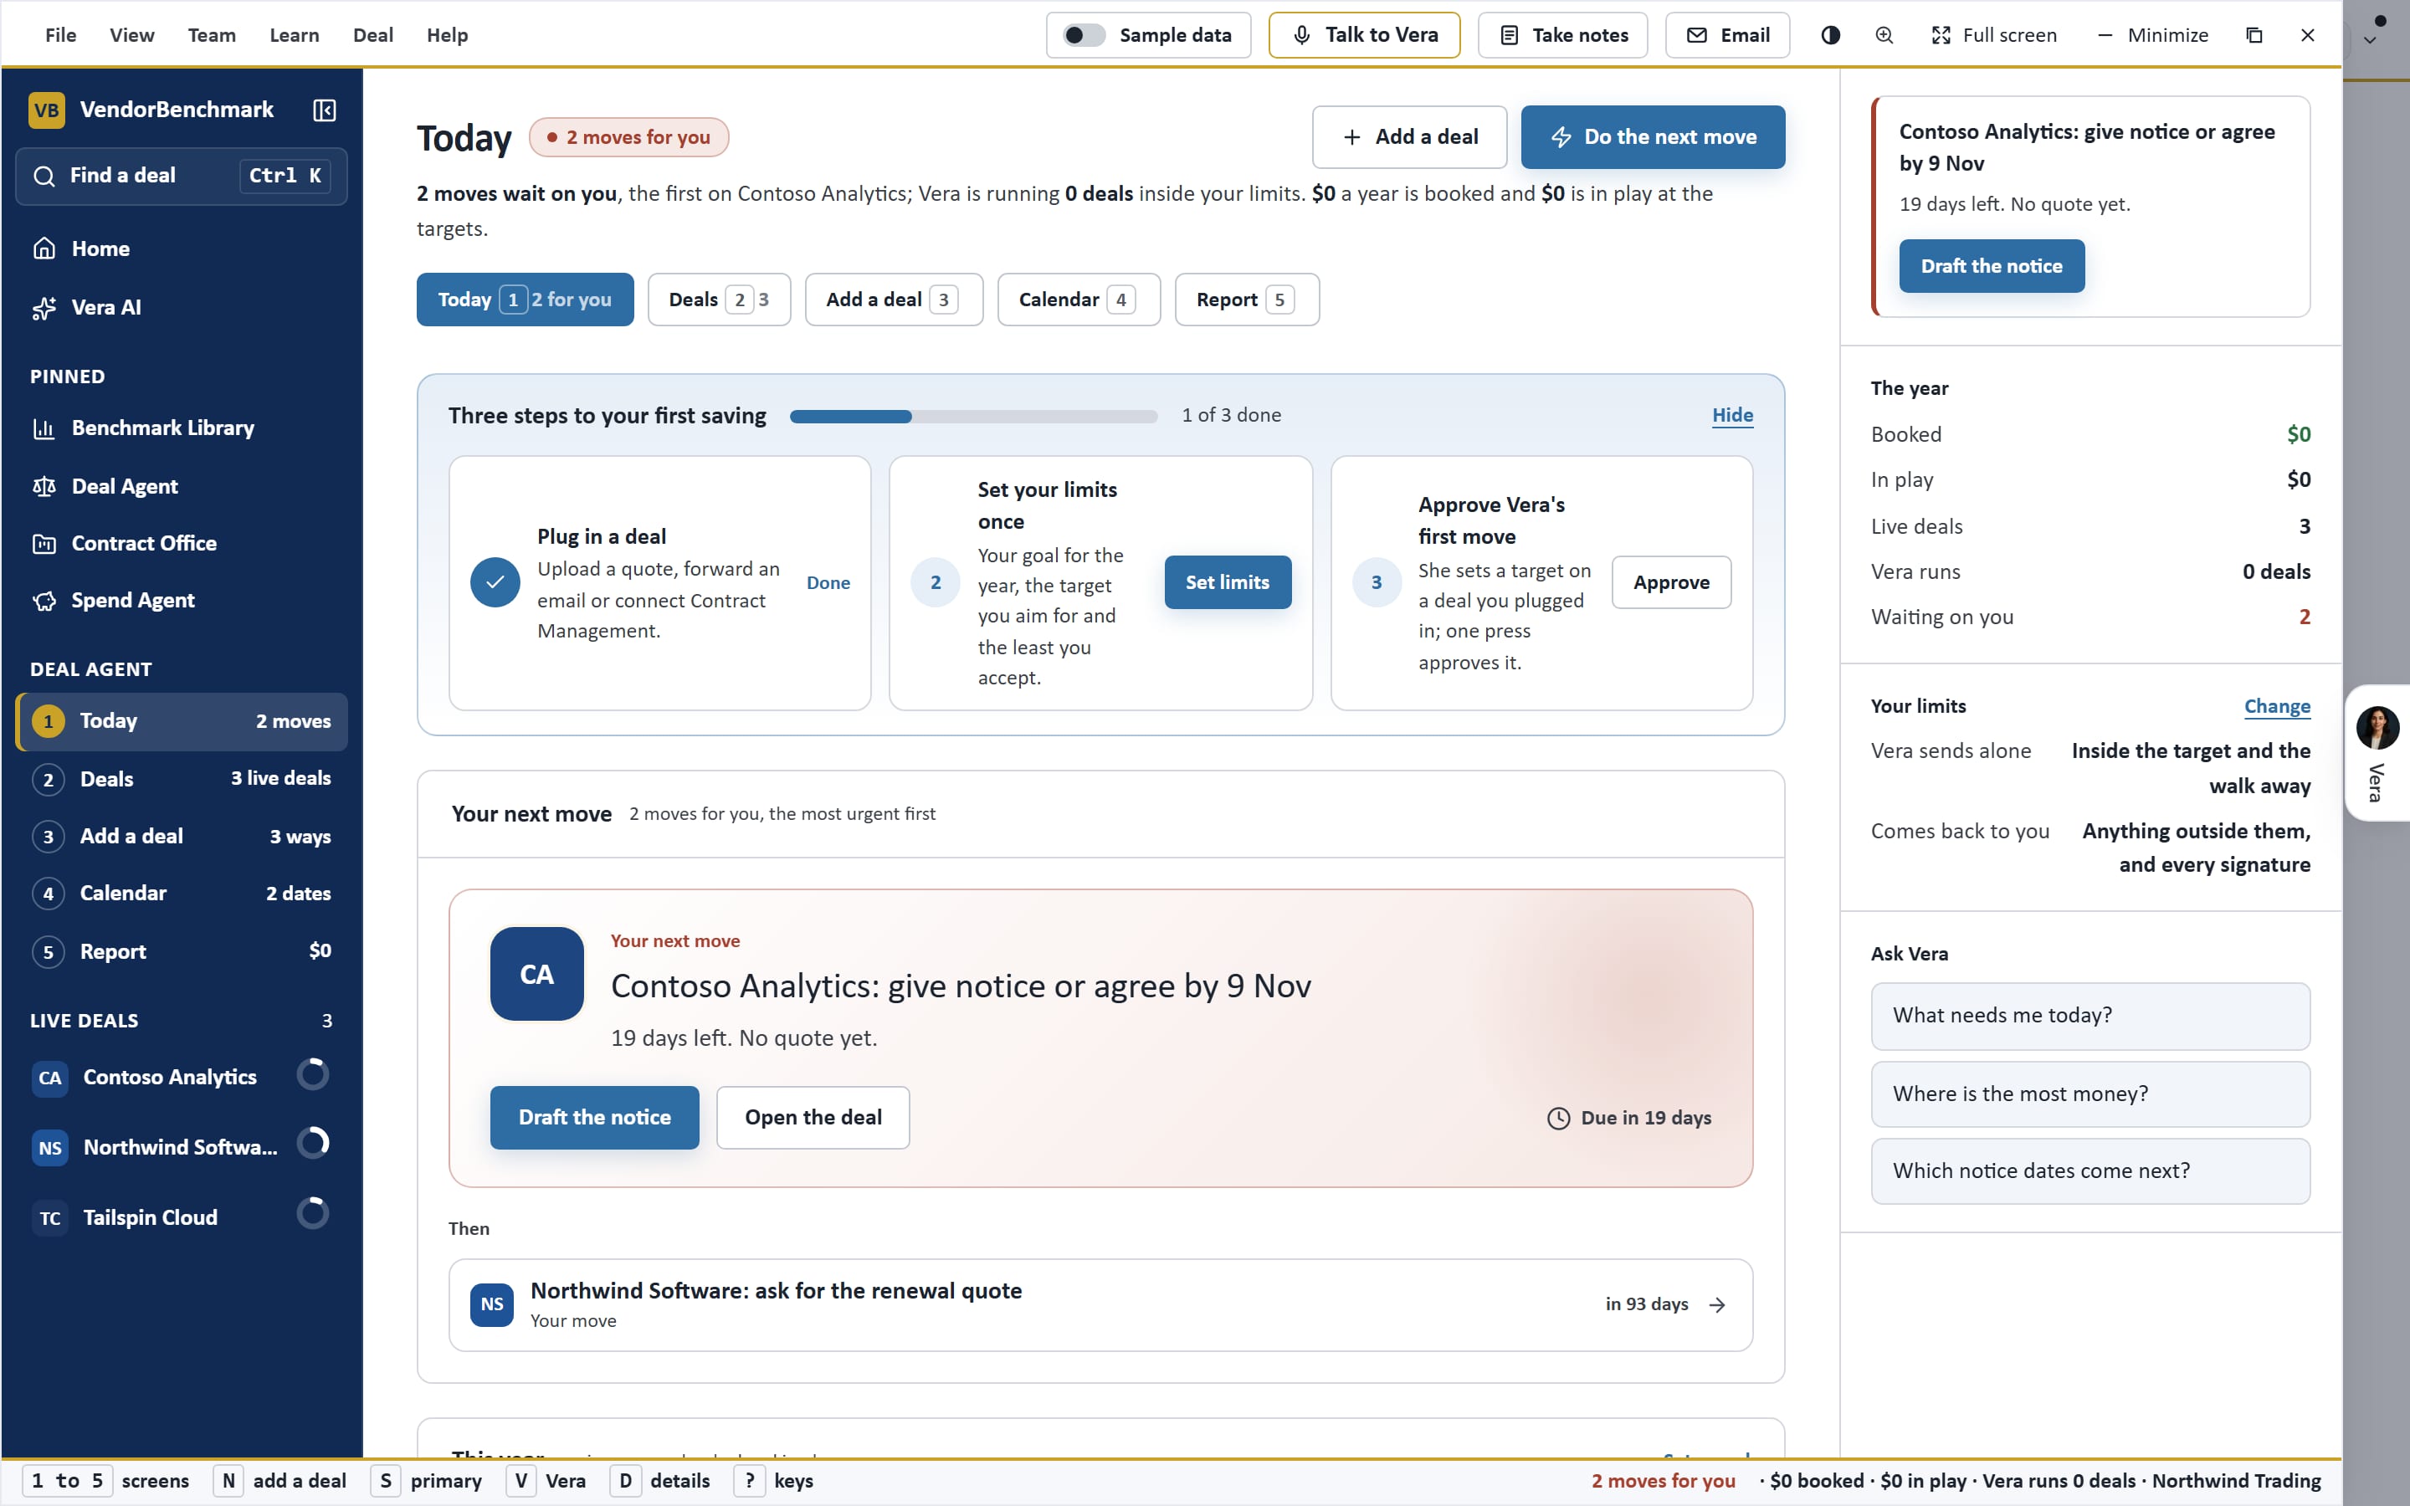Select Calendar in Deal Agent sidebar

pos(182,894)
